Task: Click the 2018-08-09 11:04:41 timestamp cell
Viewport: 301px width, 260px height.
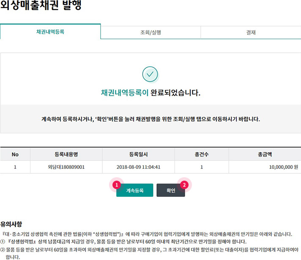Action: 138,167
